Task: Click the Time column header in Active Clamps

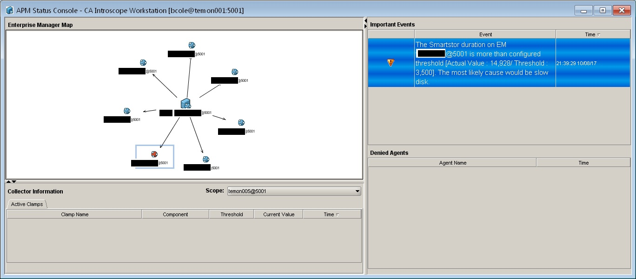Action: pyautogui.click(x=332, y=214)
